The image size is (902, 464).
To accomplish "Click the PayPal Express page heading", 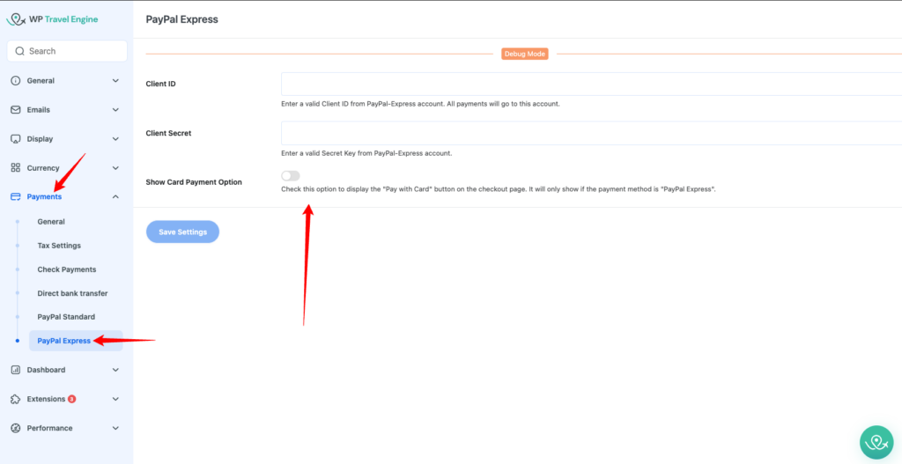I will point(181,19).
